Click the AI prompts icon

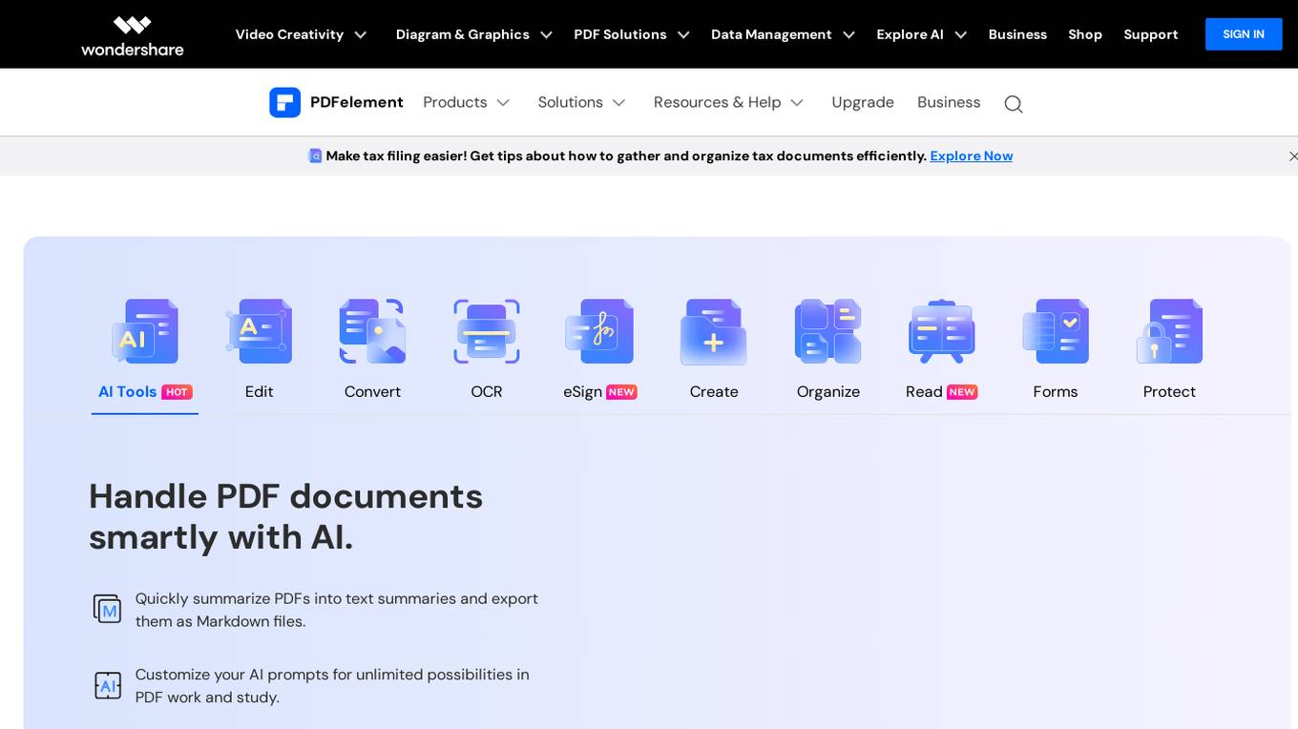pos(107,685)
